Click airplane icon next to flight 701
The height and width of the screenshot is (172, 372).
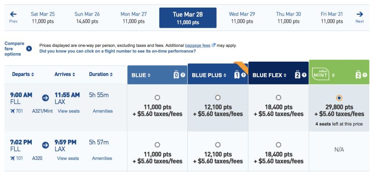13,111
